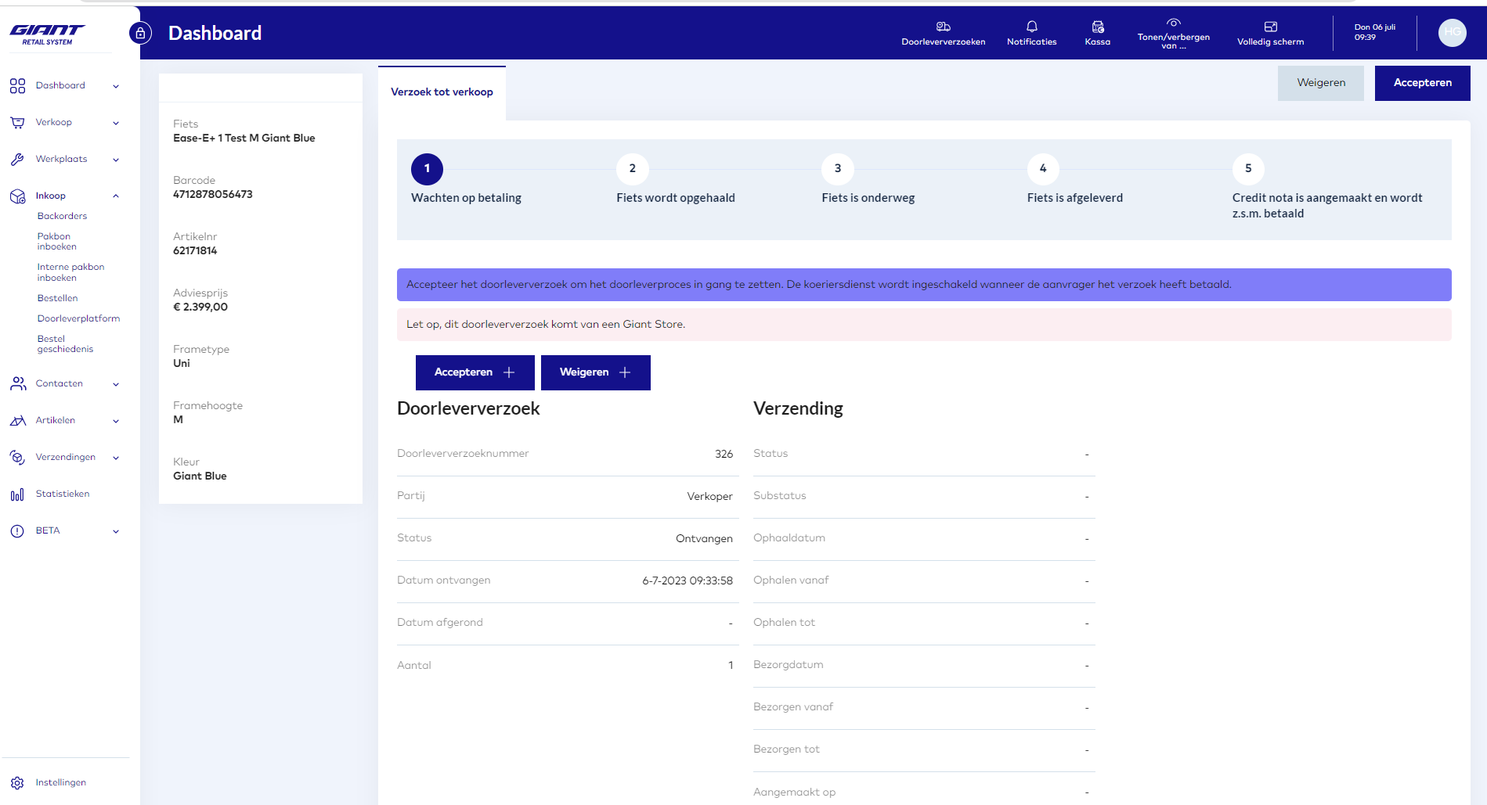Toggle Tonen/verbergen eye icon
Screen dimensions: 1487x805
point(1173,23)
